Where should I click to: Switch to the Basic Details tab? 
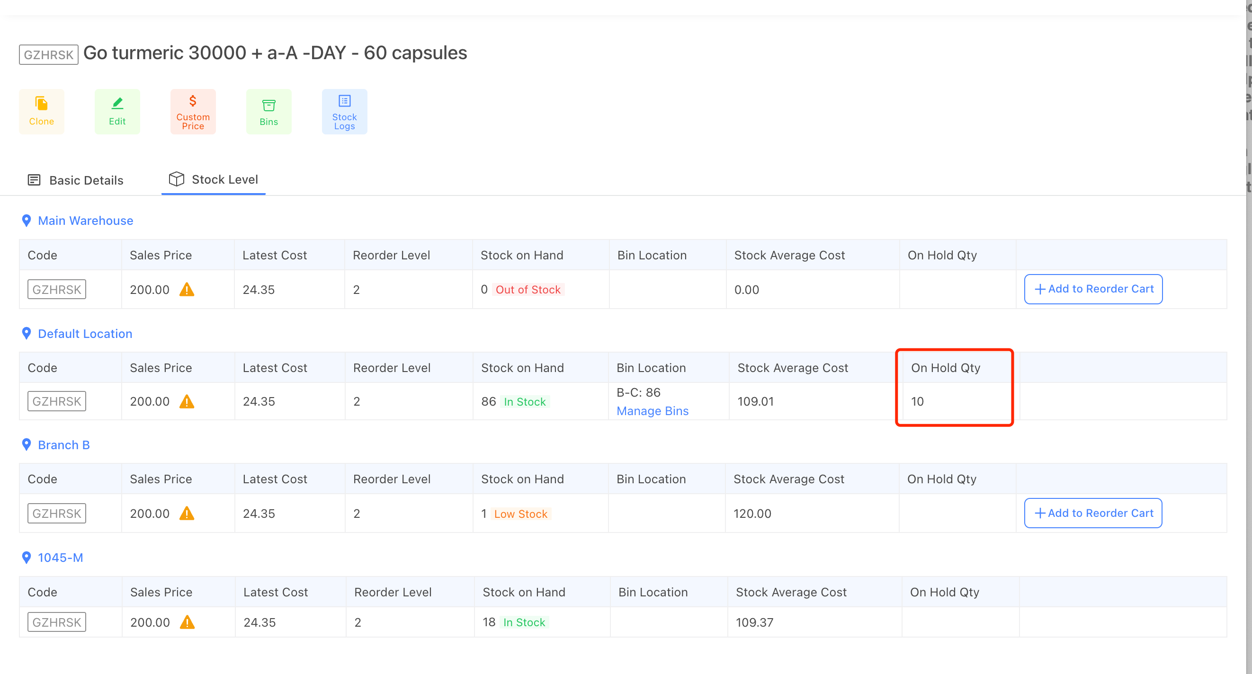76,180
